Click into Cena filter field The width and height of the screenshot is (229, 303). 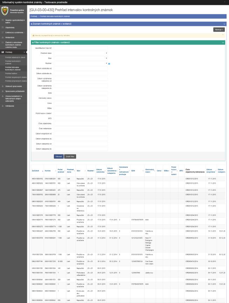(81, 103)
